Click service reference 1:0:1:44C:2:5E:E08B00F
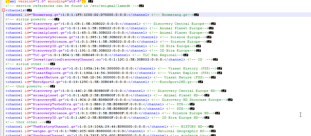This screenshot has width=311, height=136. pos(93,91)
